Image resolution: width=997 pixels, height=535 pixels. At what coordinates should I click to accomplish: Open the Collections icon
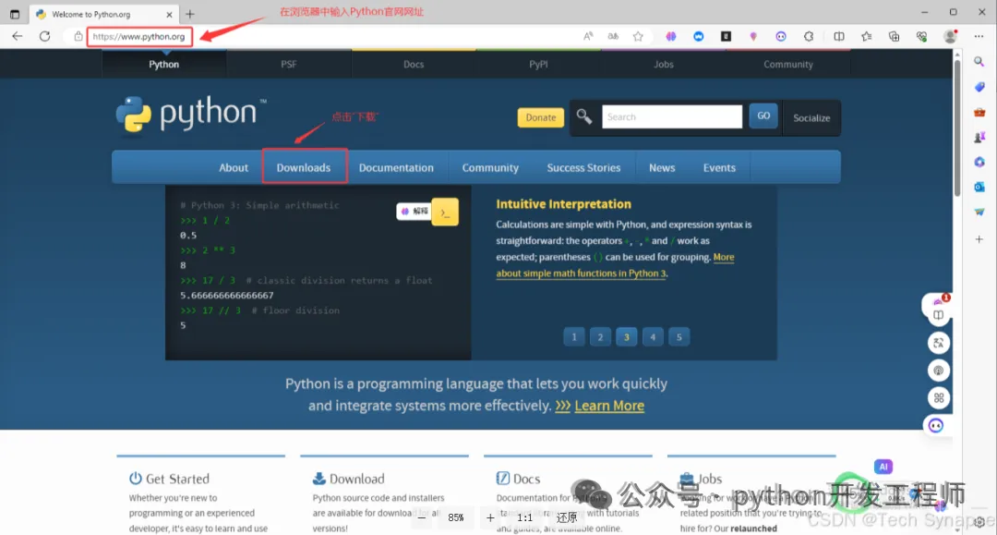(x=894, y=36)
